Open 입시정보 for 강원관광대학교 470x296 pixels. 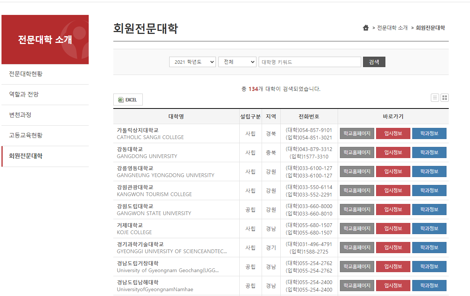393,190
